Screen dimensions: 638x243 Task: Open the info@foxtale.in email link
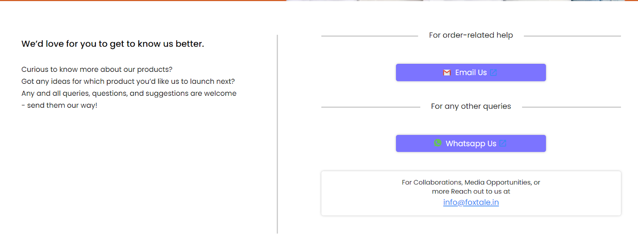pyautogui.click(x=471, y=202)
